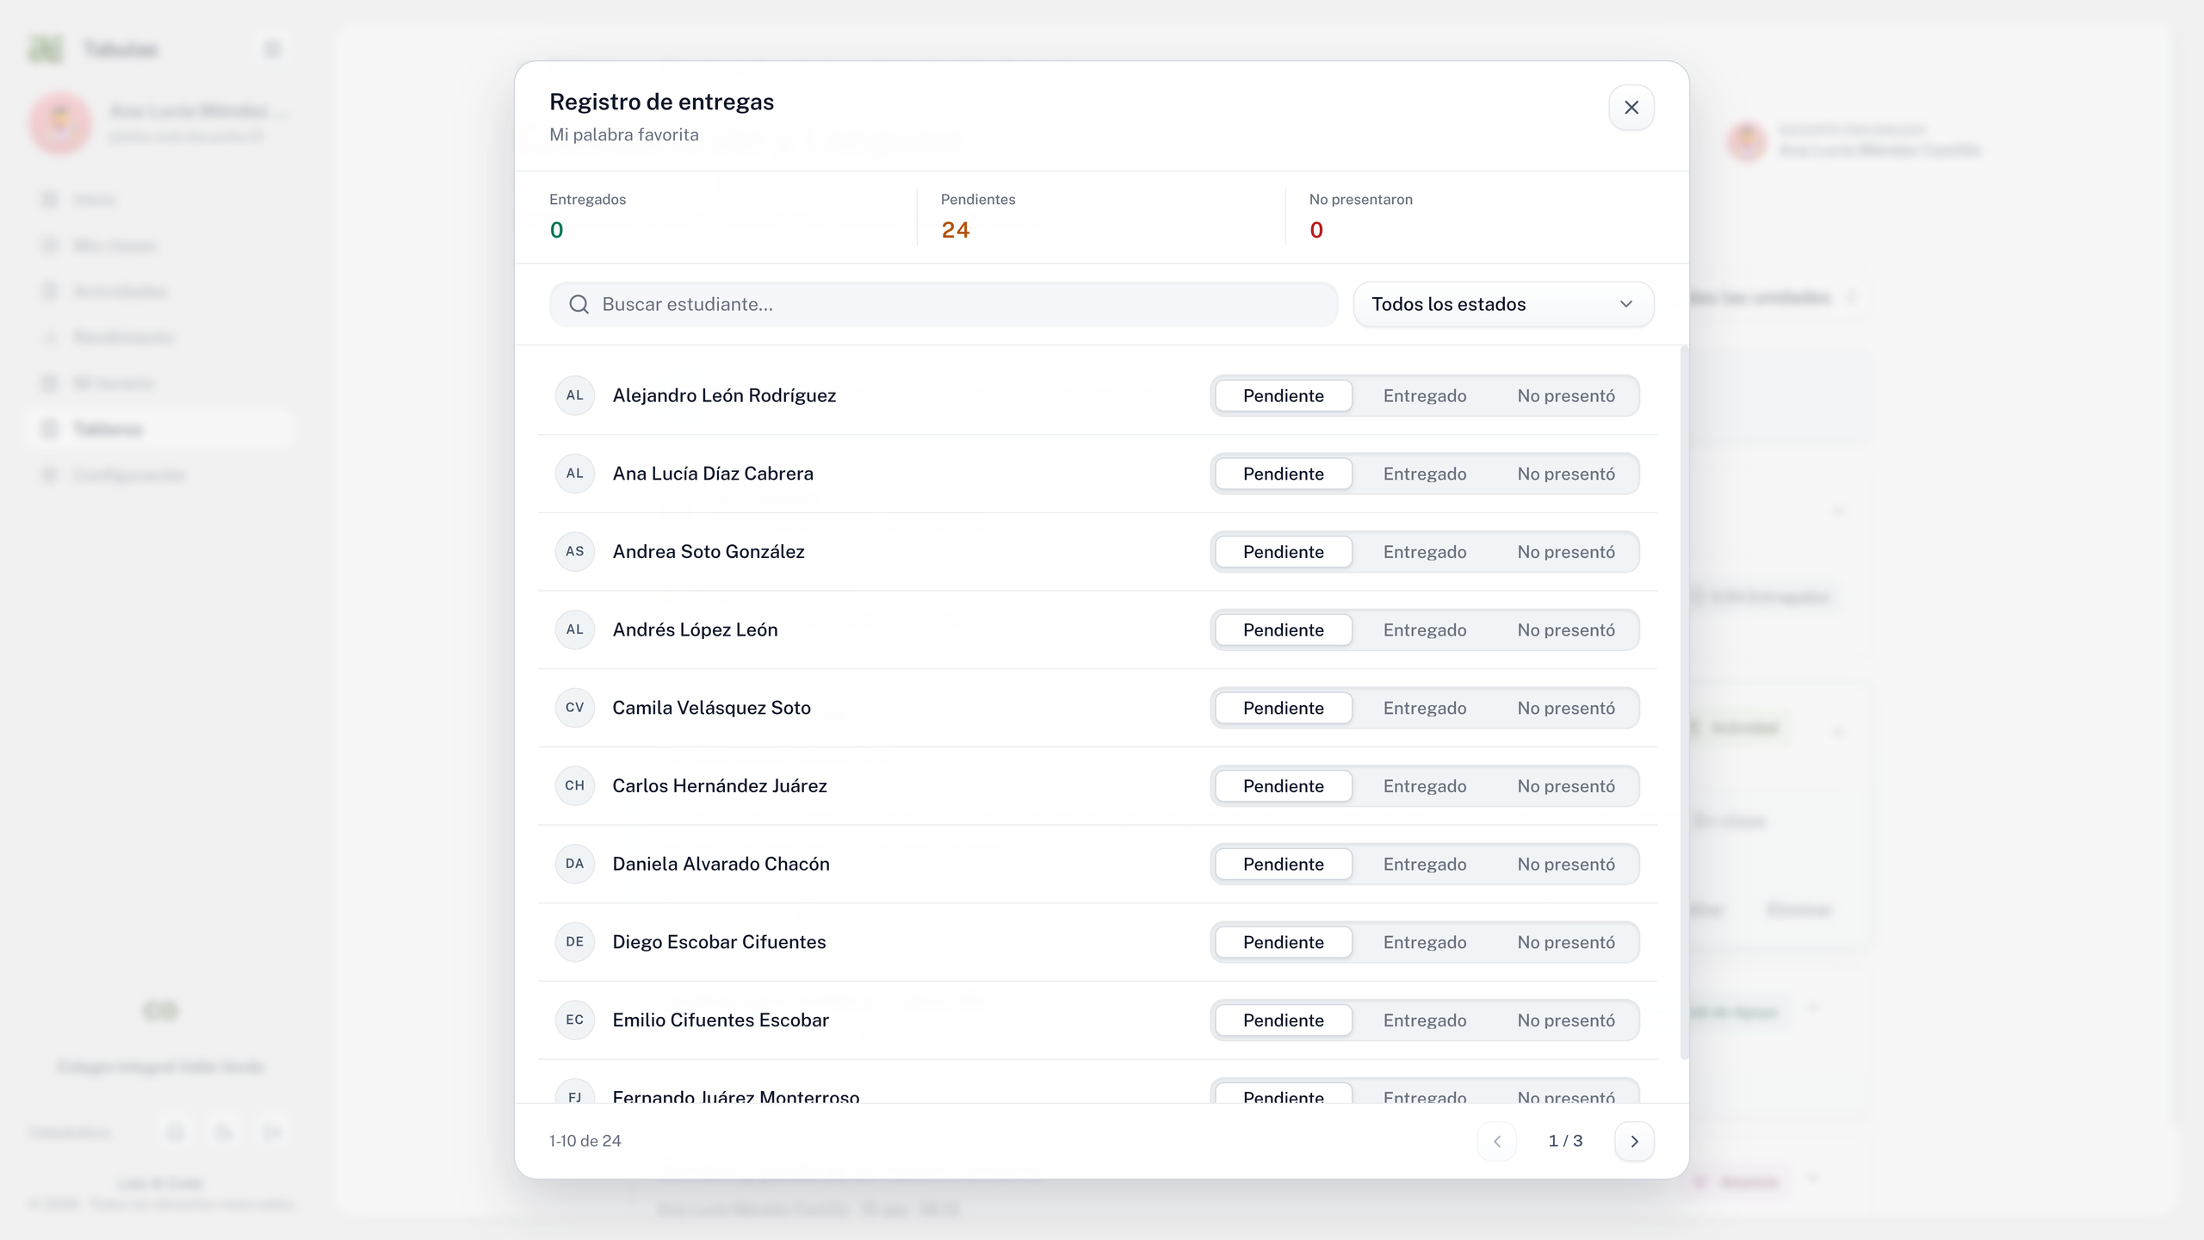
Task: Click the CV avatar for Camila Velásquez
Action: 575,707
